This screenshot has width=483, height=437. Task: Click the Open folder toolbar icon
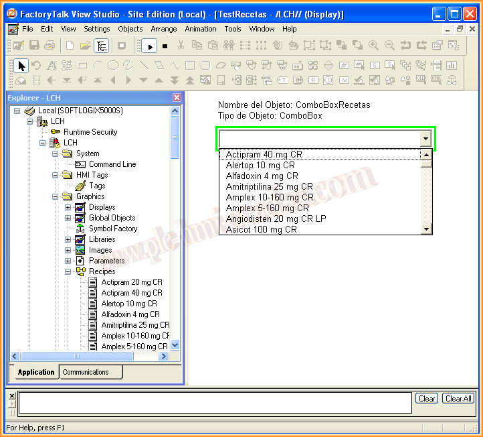pyautogui.click(x=85, y=46)
